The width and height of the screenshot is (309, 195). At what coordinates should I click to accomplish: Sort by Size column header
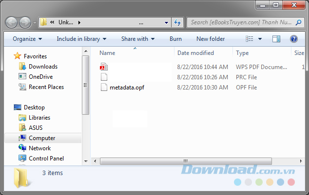(298, 53)
